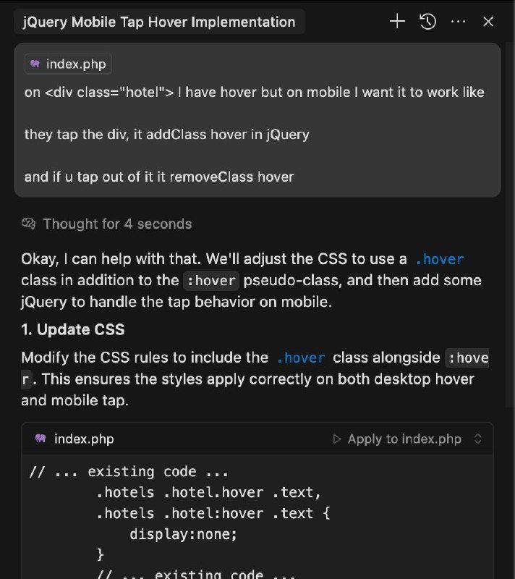Open the index.php chip in user message
This screenshot has width=515, height=579.
tap(68, 64)
